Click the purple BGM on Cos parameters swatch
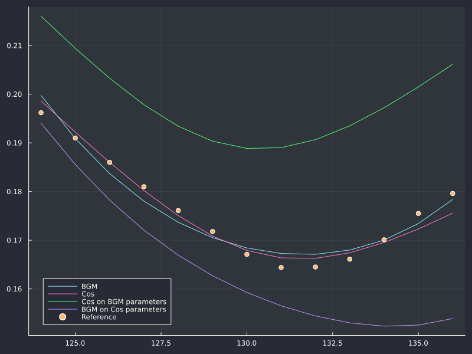 click(x=63, y=309)
